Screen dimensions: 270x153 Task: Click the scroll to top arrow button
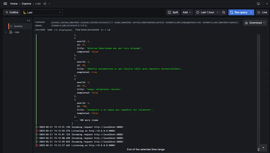263,148
